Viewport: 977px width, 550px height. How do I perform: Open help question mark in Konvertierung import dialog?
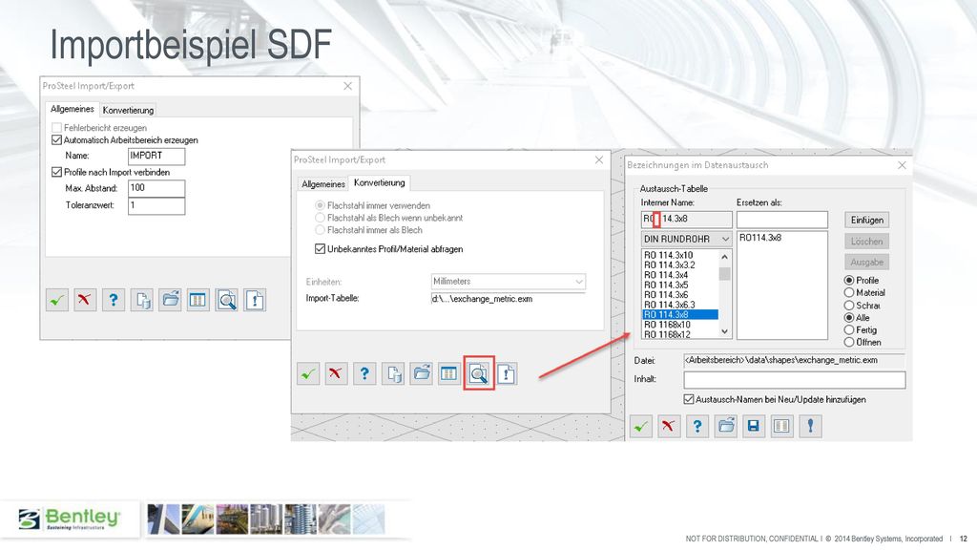364,374
